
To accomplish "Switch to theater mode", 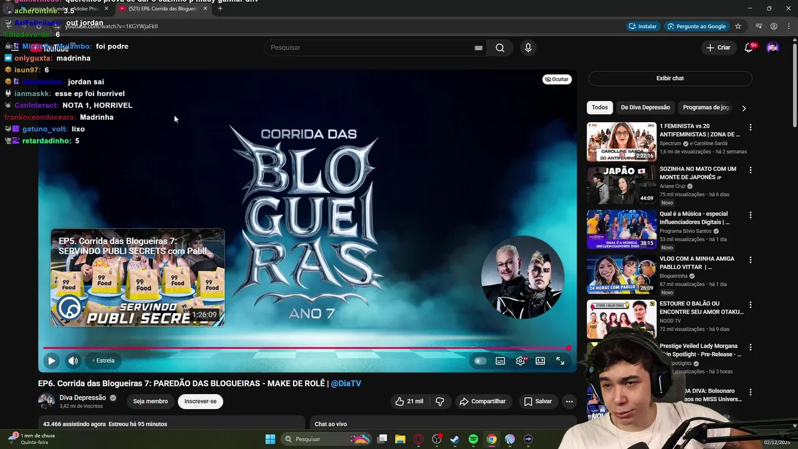I will pyautogui.click(x=541, y=360).
